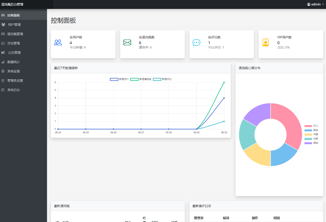Toggle 期待 purple legend entry
326x222 pixels.
[x=311, y=143]
